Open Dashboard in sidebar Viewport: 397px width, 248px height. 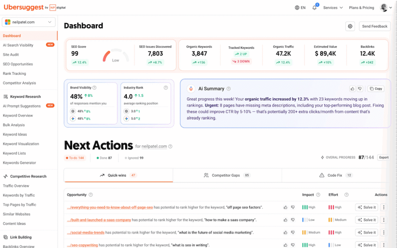[x=29, y=36]
